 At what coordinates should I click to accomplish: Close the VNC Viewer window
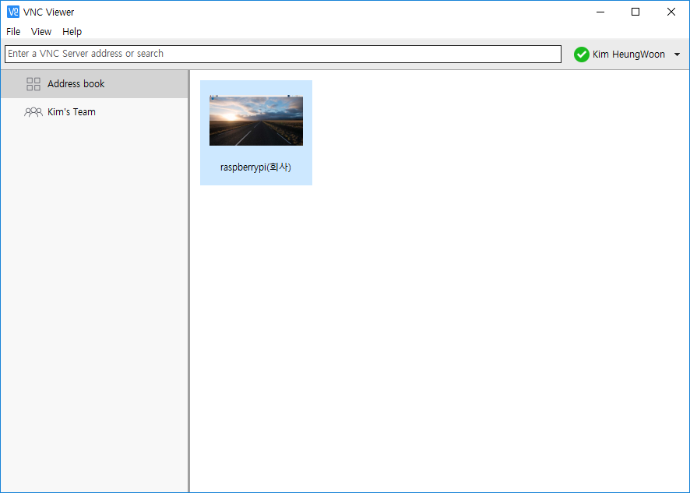point(671,12)
